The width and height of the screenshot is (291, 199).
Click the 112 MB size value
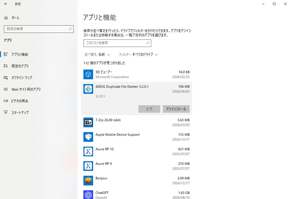pyautogui.click(x=184, y=135)
